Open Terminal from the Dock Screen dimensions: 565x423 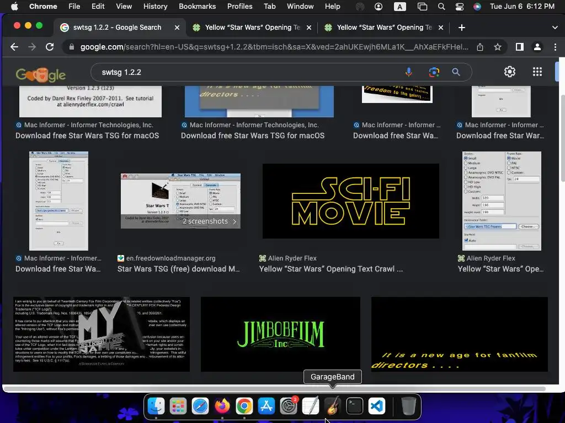tap(355, 406)
